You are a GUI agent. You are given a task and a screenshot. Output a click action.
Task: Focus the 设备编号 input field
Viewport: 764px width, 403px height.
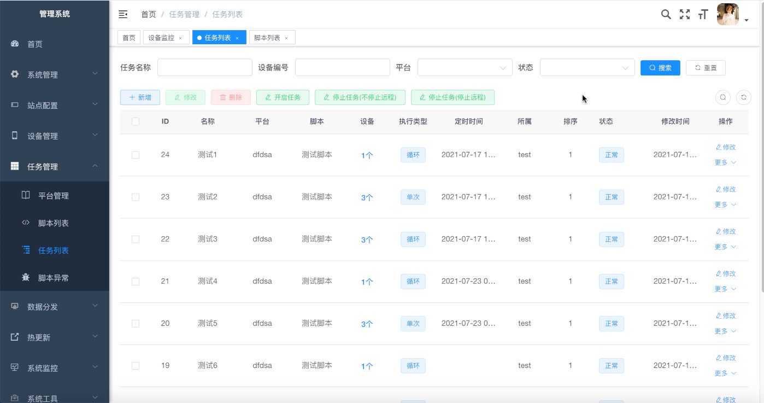point(343,68)
